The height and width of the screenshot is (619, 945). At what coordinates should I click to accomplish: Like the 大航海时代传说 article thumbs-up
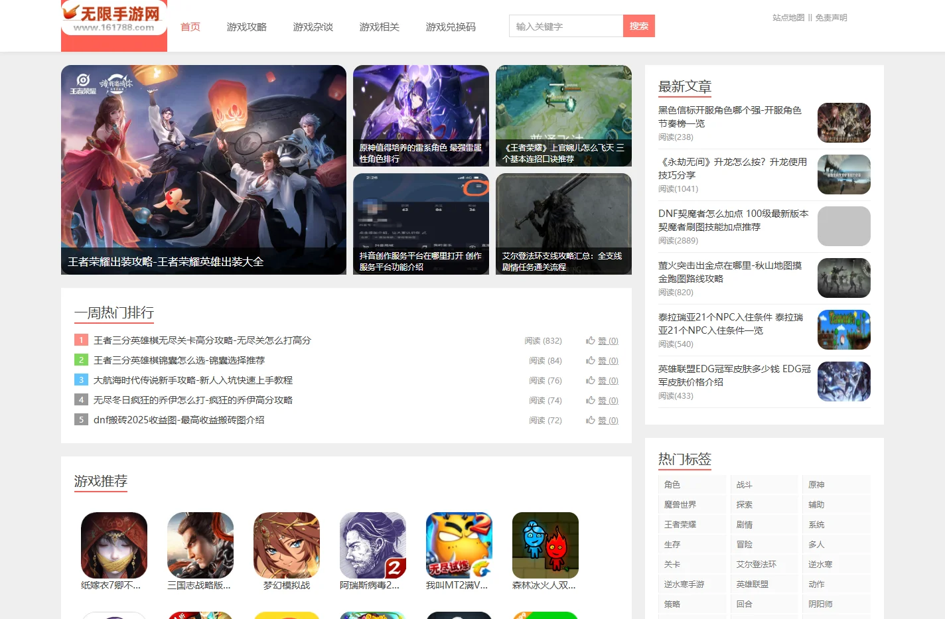602,381
